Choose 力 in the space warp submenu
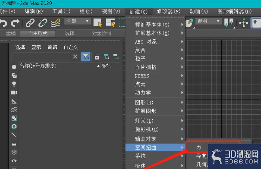Screen dimensions: 261x169 point(198,148)
